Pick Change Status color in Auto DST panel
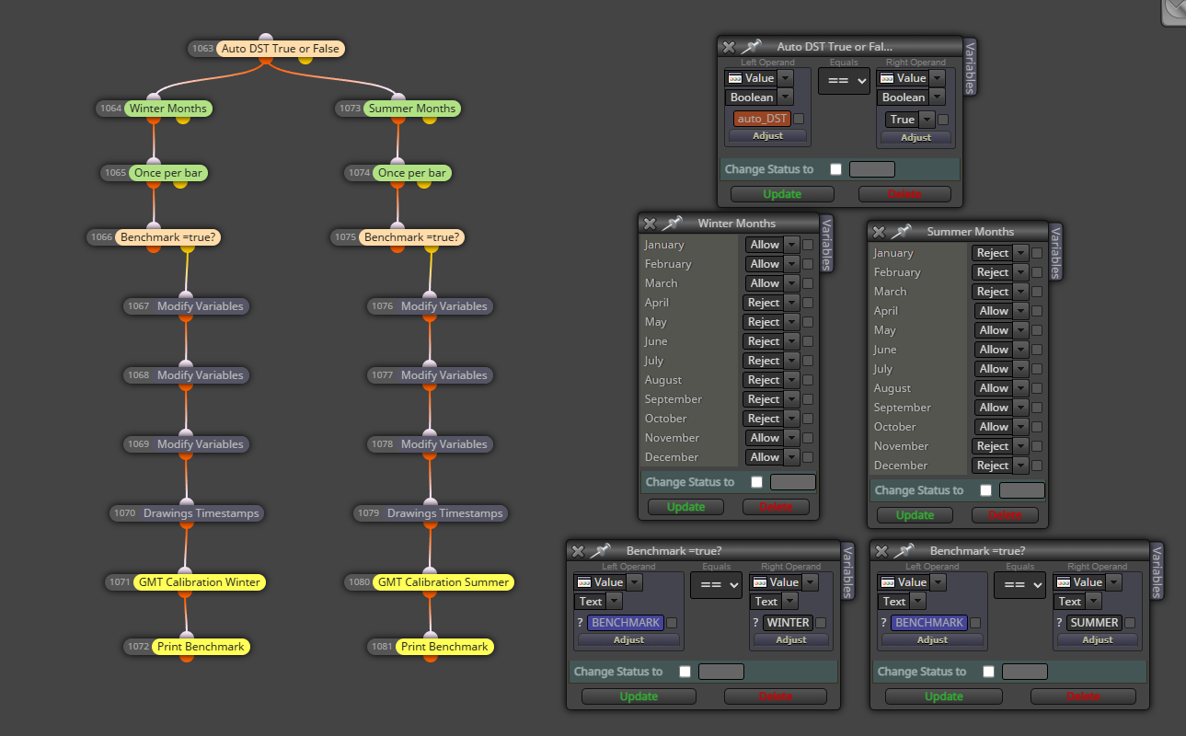The image size is (1186, 736). coord(871,169)
